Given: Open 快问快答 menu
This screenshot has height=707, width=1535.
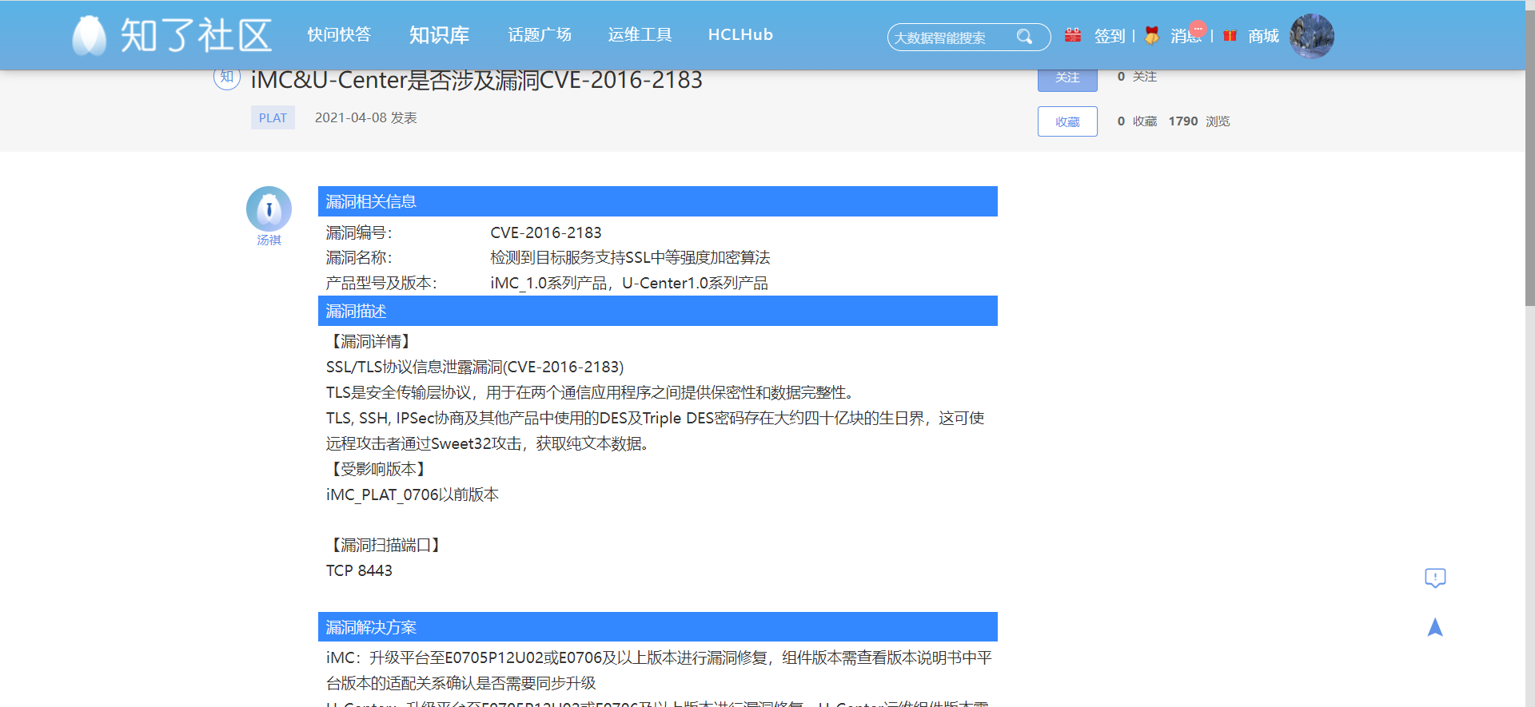Looking at the screenshot, I should tap(339, 35).
